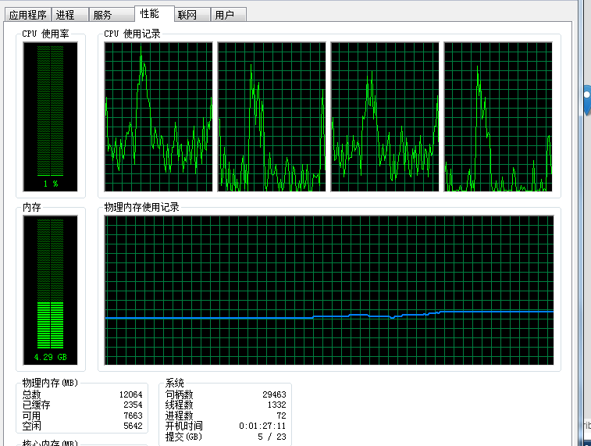Switch to the 应用程序 tab
591x446 pixels.
[x=28, y=15]
